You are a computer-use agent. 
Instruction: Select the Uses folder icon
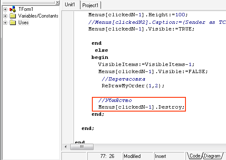tap(13, 23)
